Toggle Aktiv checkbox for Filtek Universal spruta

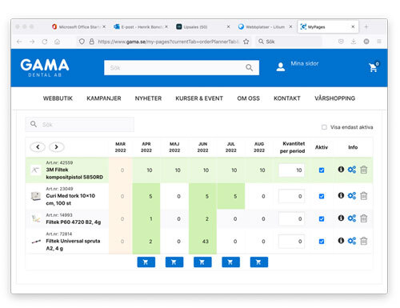tap(322, 242)
